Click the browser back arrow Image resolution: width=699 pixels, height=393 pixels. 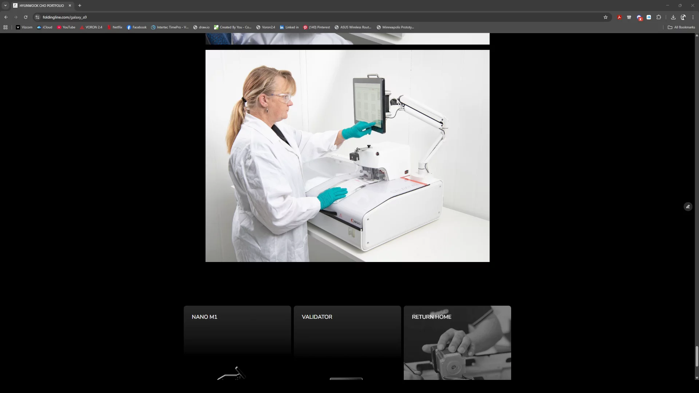6,17
